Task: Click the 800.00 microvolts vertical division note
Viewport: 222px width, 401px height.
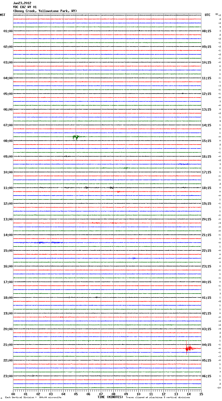Action: pos(33,398)
